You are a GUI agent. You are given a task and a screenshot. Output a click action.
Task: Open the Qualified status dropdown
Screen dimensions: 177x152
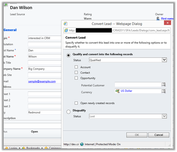(x=164, y=60)
